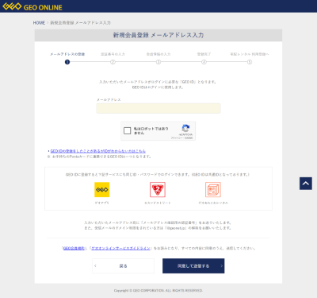Click the navy agree and send button

point(193,266)
